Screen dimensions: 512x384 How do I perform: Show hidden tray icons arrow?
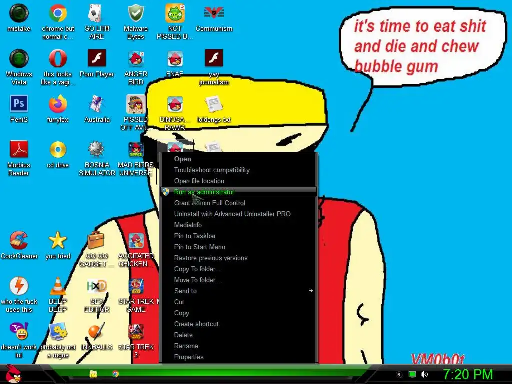click(399, 375)
